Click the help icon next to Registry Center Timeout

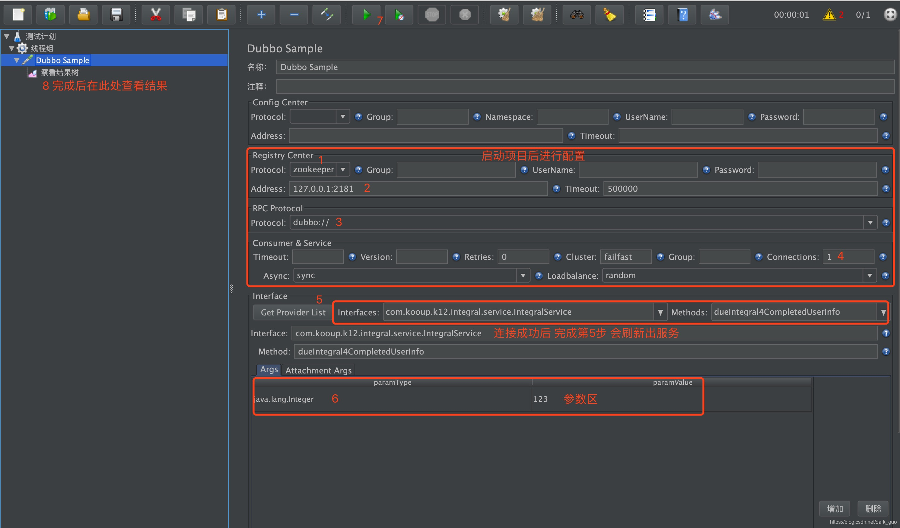point(886,189)
